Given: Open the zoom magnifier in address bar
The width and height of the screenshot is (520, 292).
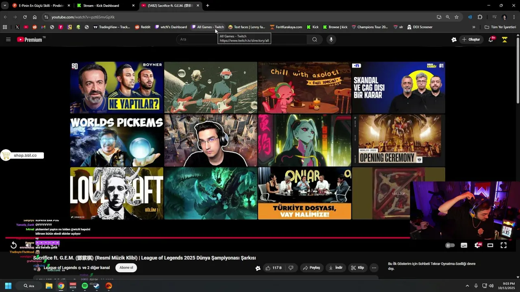Looking at the screenshot, I should tap(448, 17).
